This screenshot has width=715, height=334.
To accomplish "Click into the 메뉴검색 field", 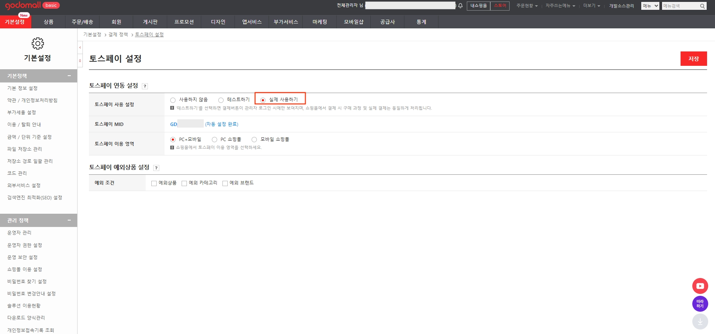I will (x=681, y=6).
